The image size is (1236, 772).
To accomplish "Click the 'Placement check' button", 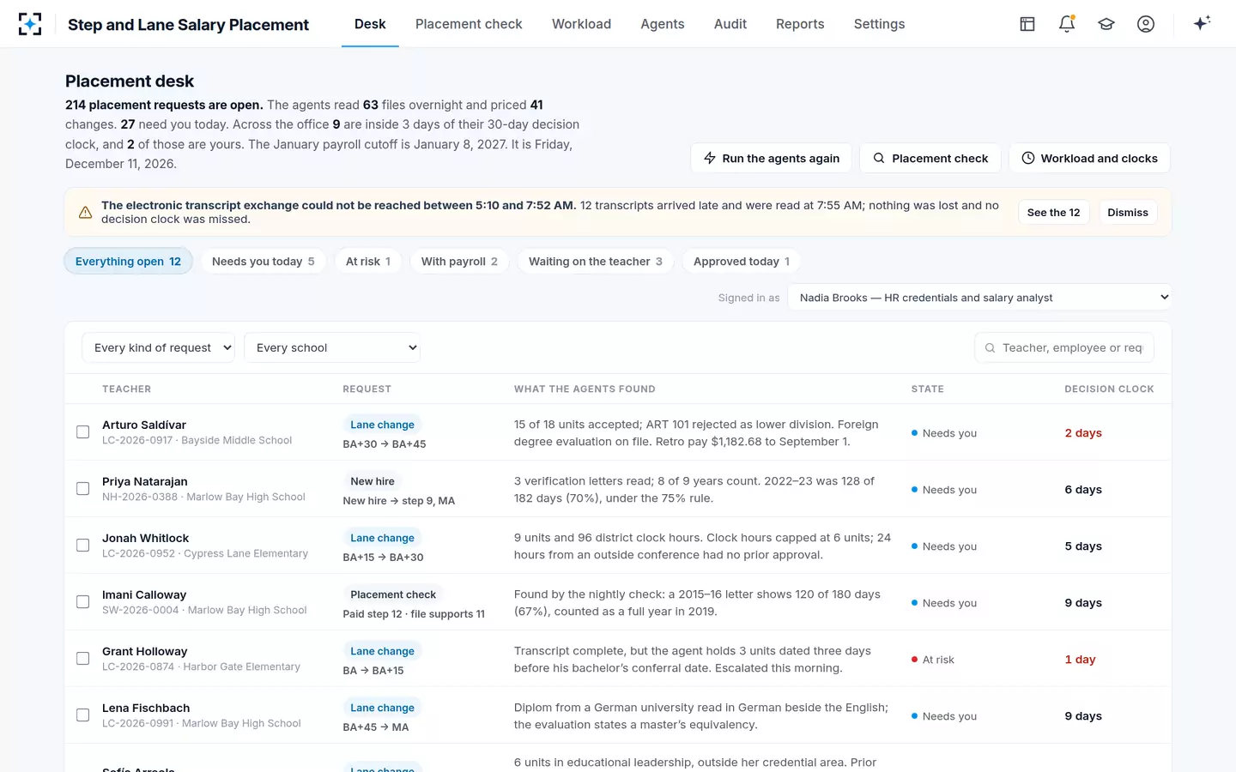I will (930, 158).
